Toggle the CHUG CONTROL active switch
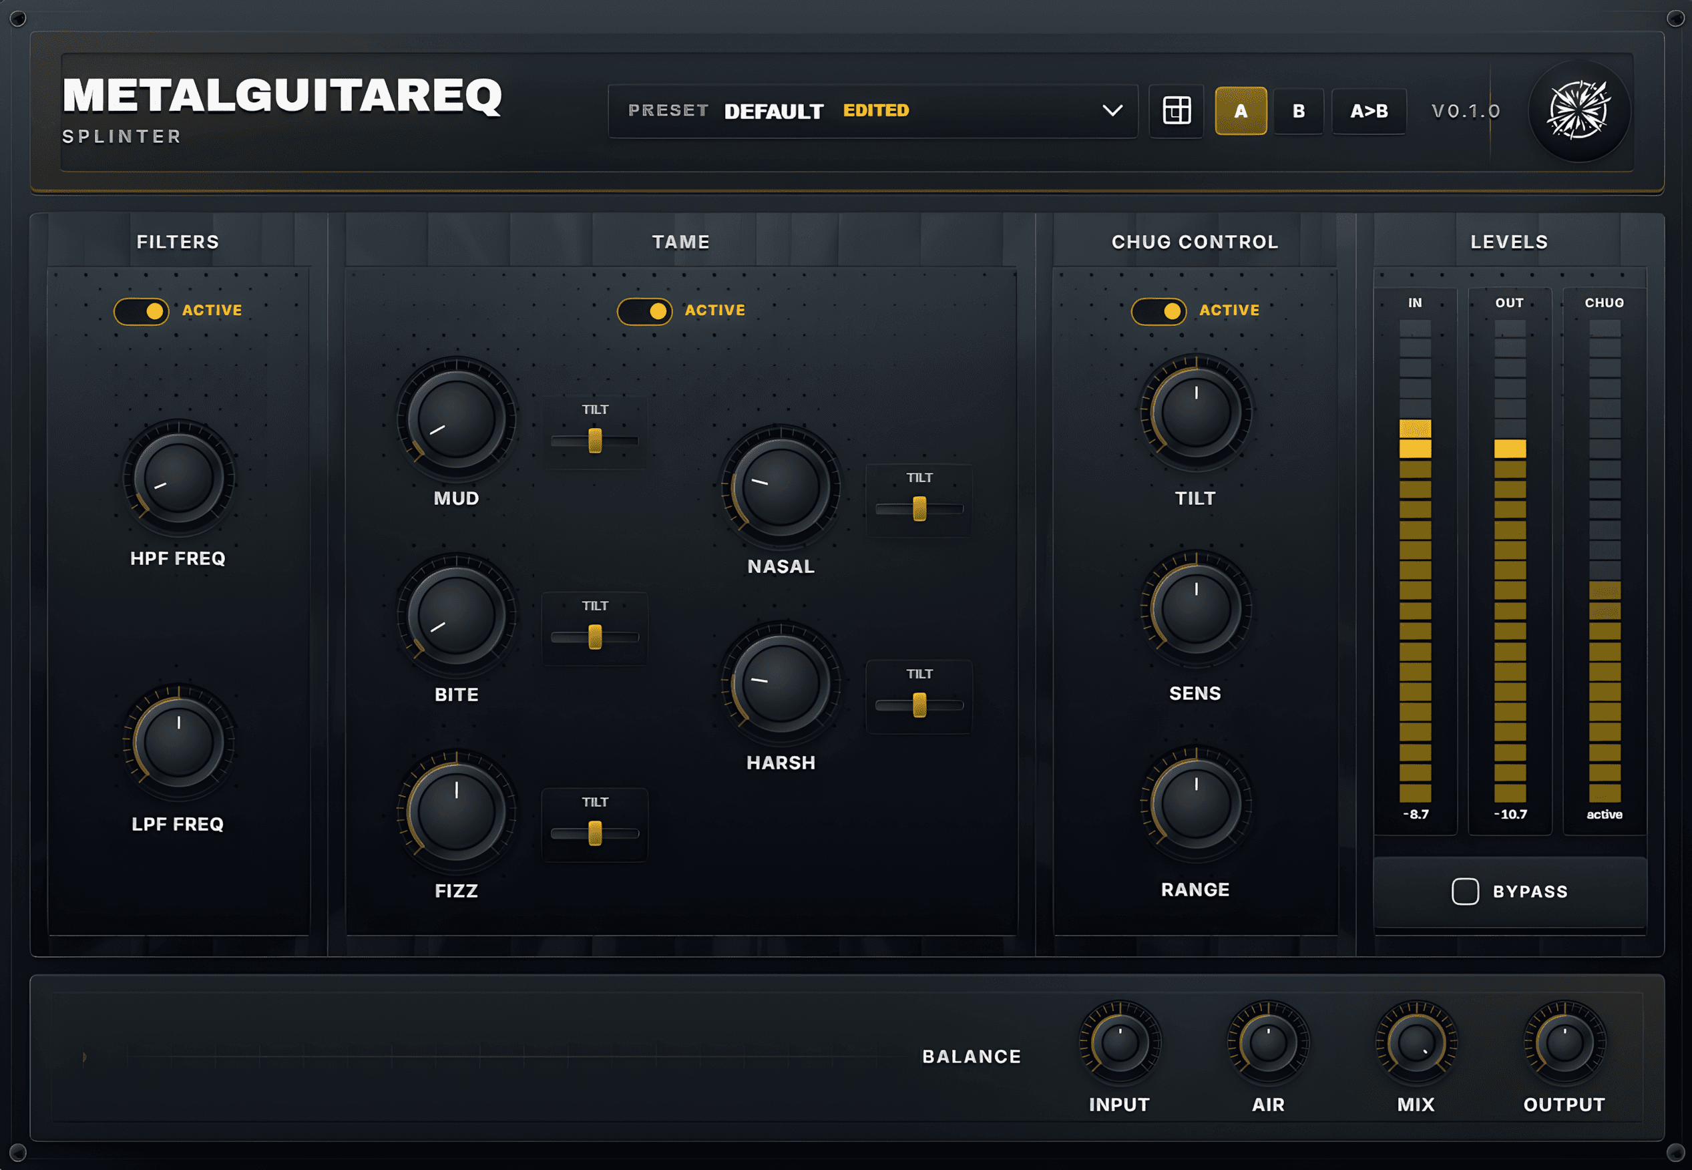 point(1158,311)
